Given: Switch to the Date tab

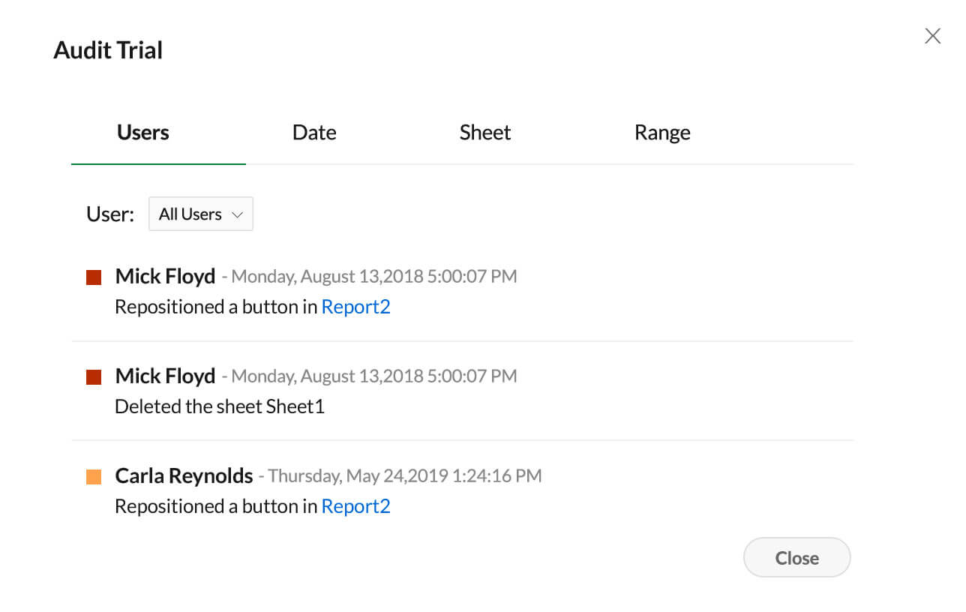Looking at the screenshot, I should tap(314, 132).
